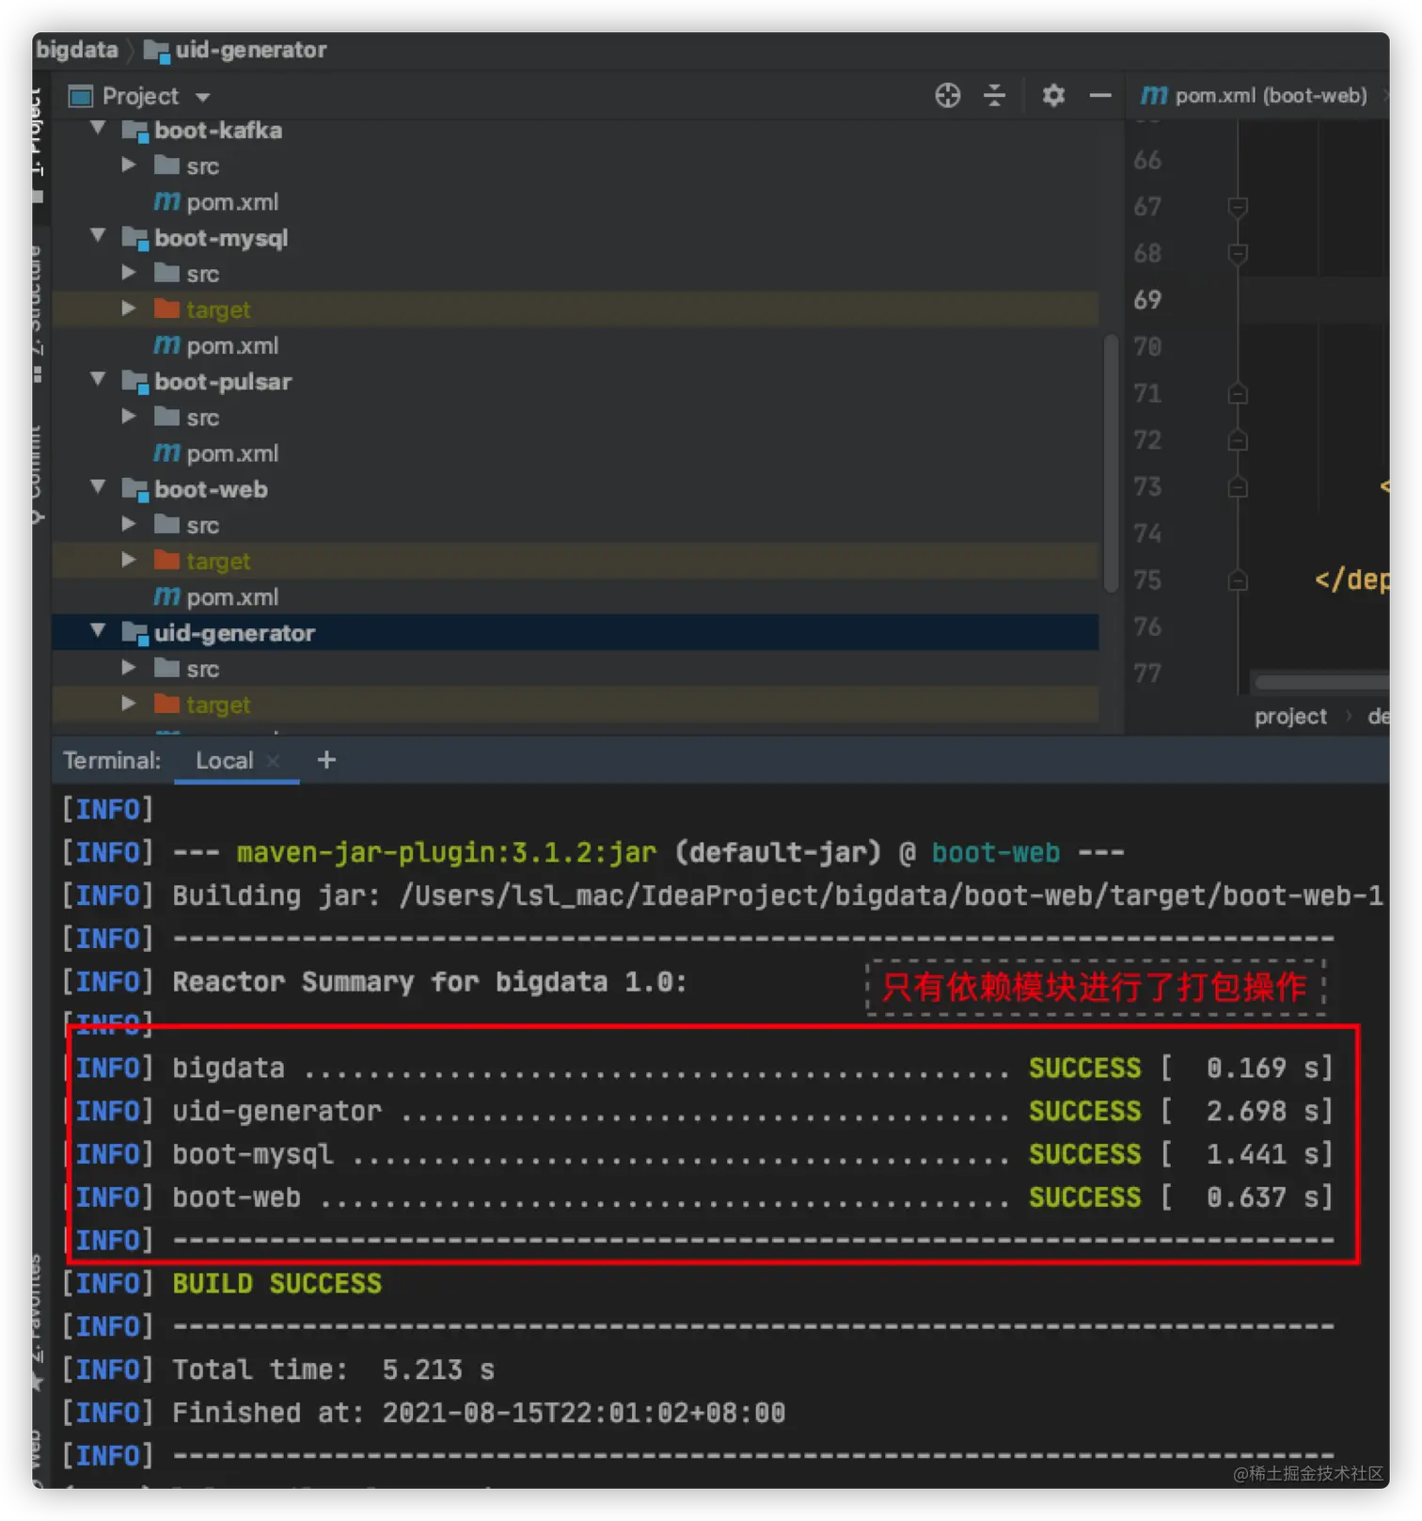Click 'Reactor Summary for bigdata 1.0:' line
Image resolution: width=1422 pixels, height=1521 pixels.
click(429, 982)
